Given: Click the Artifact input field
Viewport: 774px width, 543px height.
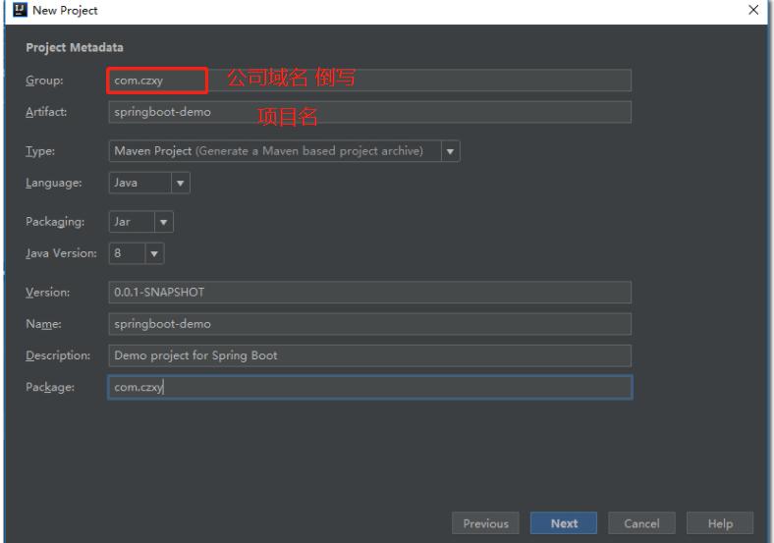Looking at the screenshot, I should click(369, 112).
